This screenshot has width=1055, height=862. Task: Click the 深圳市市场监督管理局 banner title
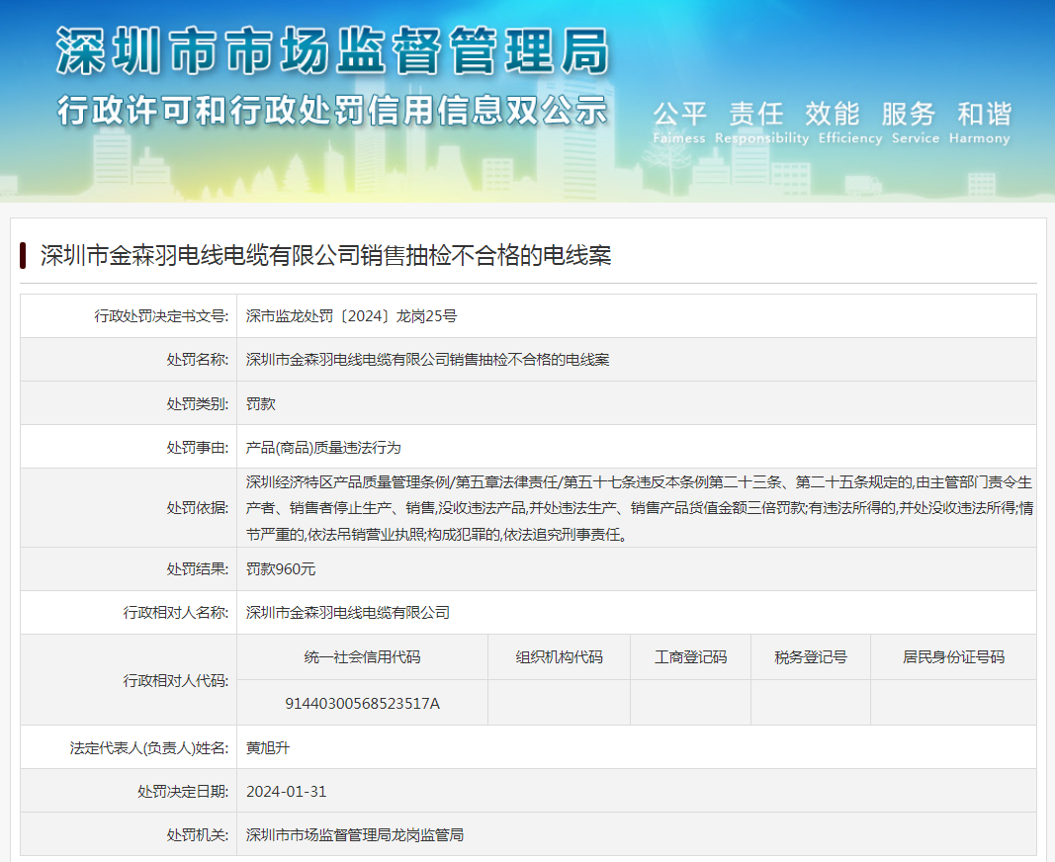[x=332, y=50]
